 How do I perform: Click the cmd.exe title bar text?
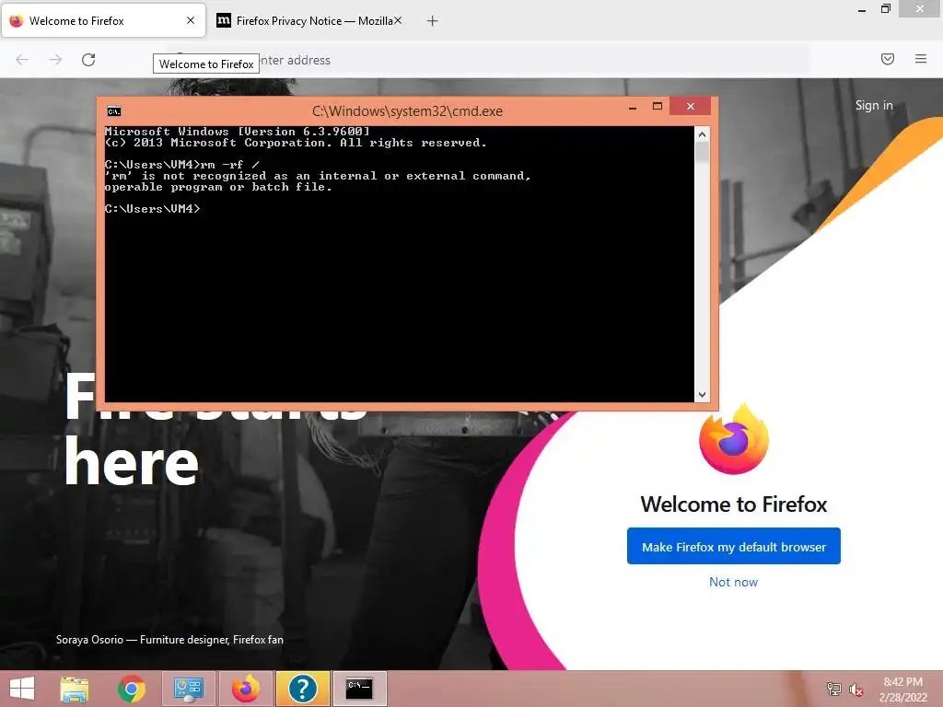(x=407, y=111)
